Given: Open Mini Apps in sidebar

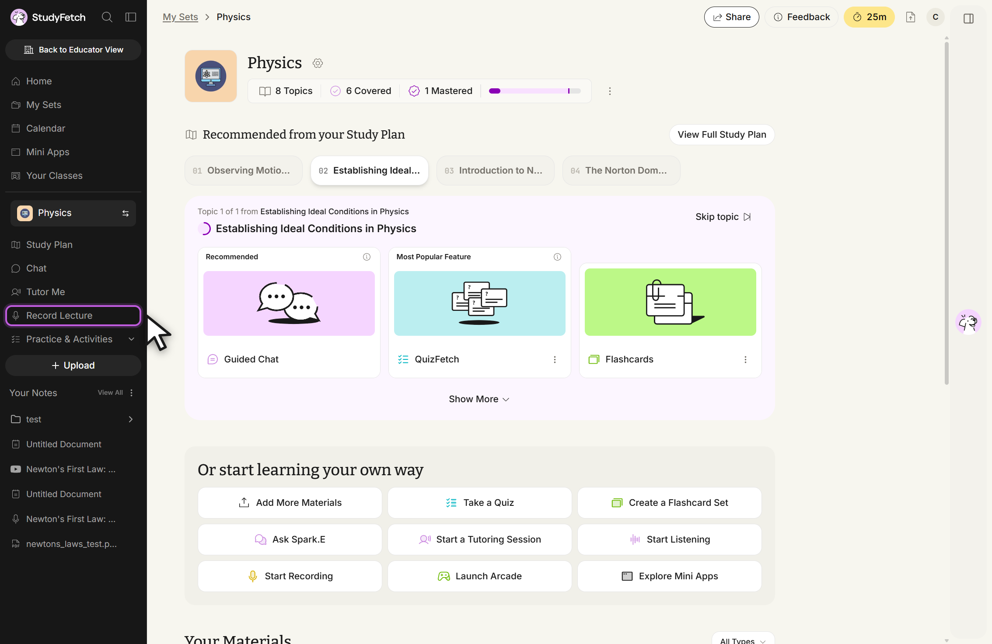Looking at the screenshot, I should pos(73,152).
